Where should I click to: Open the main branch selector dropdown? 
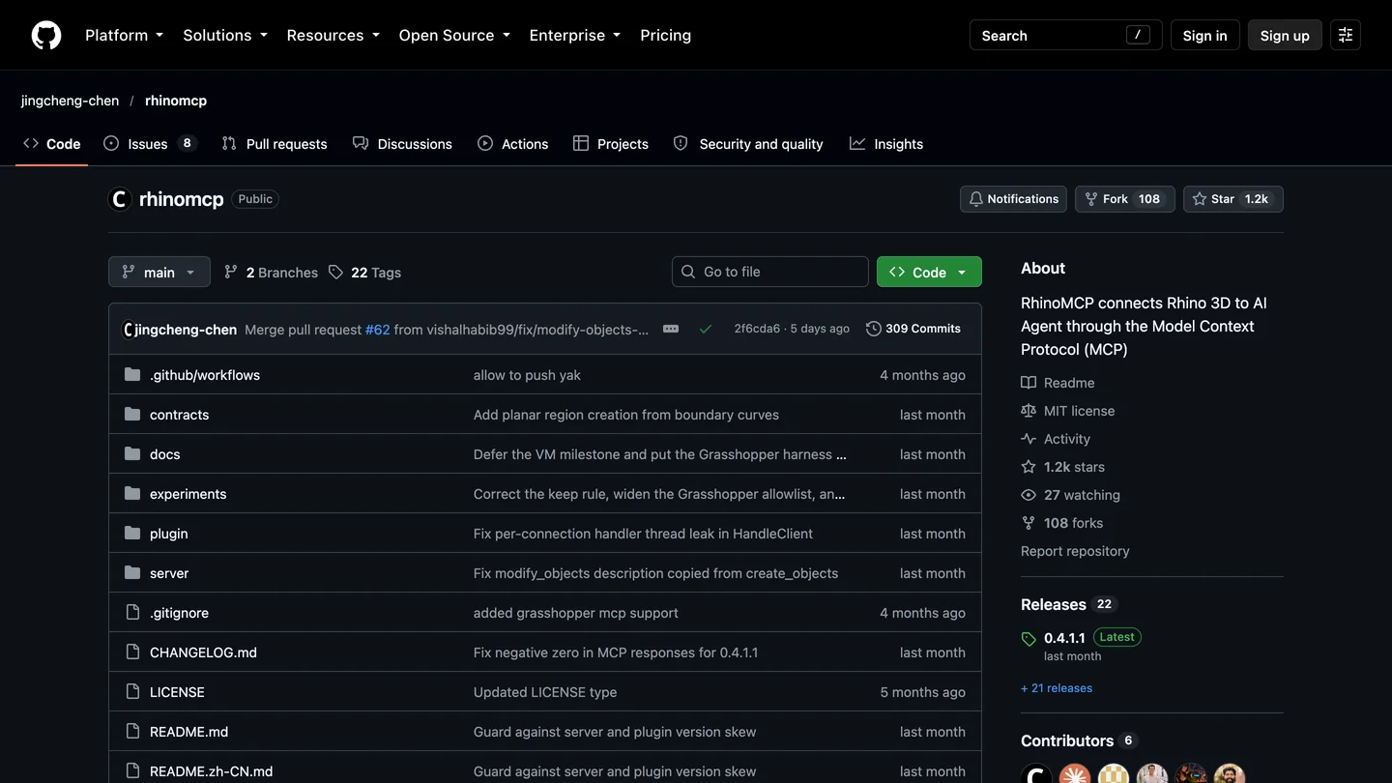[159, 272]
